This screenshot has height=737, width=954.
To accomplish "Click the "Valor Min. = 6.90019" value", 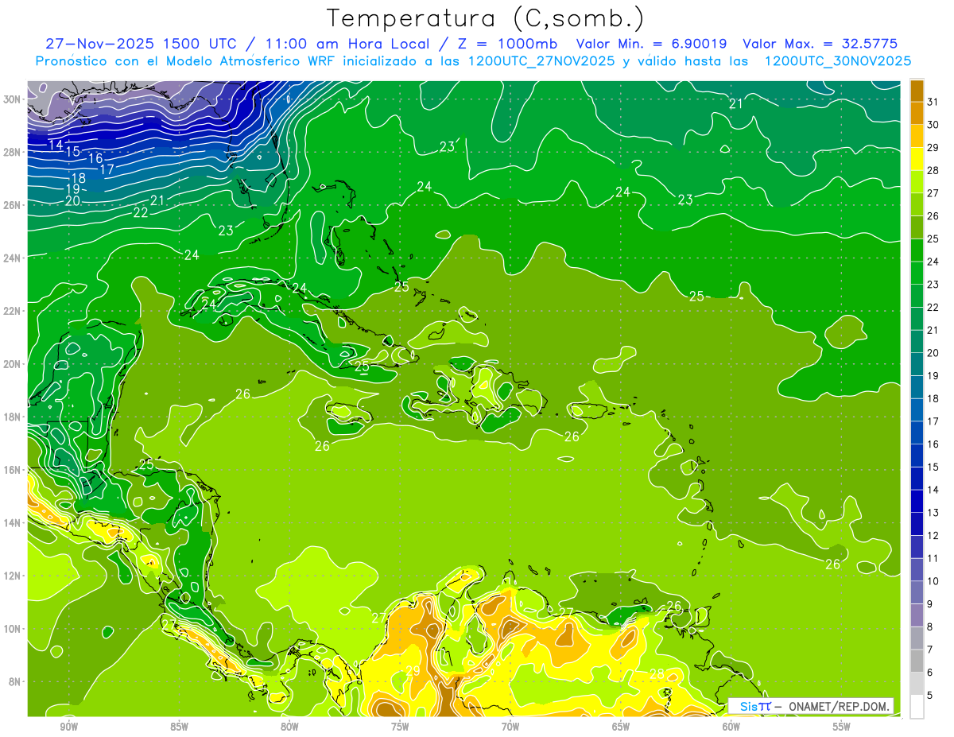I will click(x=653, y=44).
